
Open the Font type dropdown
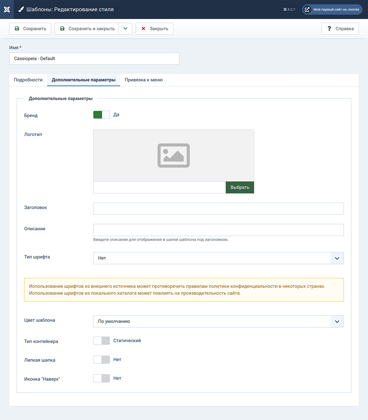(218, 258)
